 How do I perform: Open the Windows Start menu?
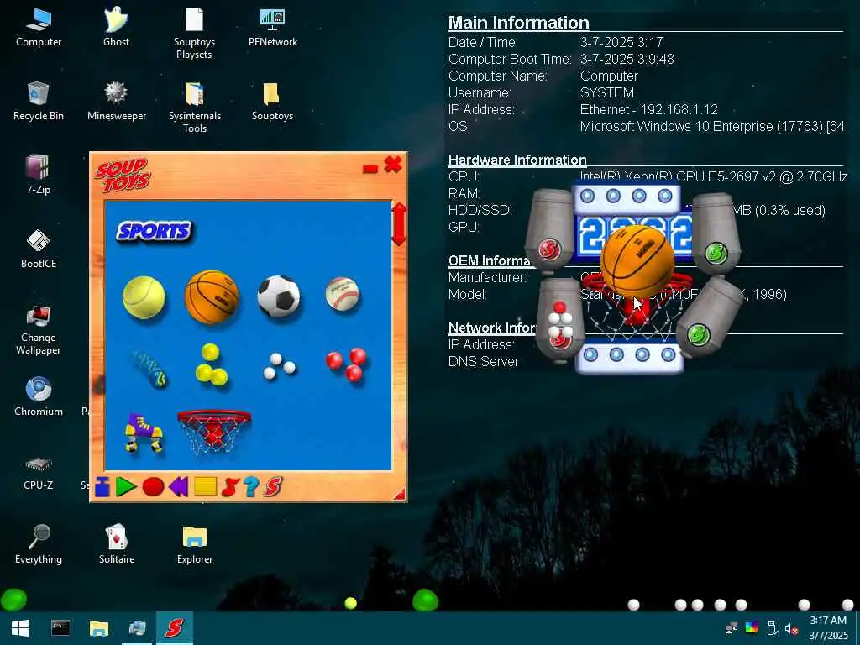point(20,628)
